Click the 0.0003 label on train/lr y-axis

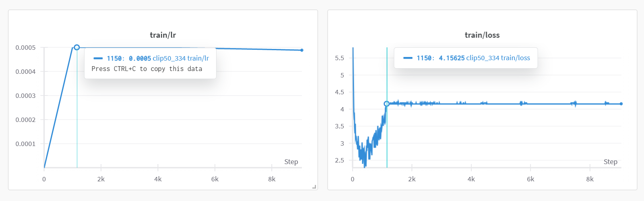point(25,96)
